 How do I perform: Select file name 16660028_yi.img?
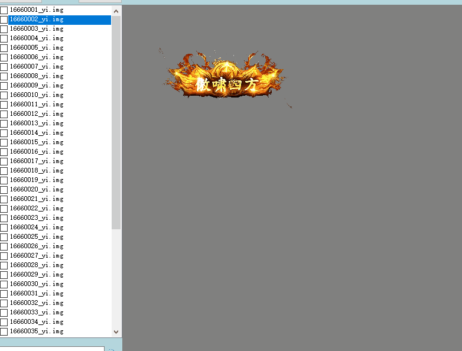[37, 265]
